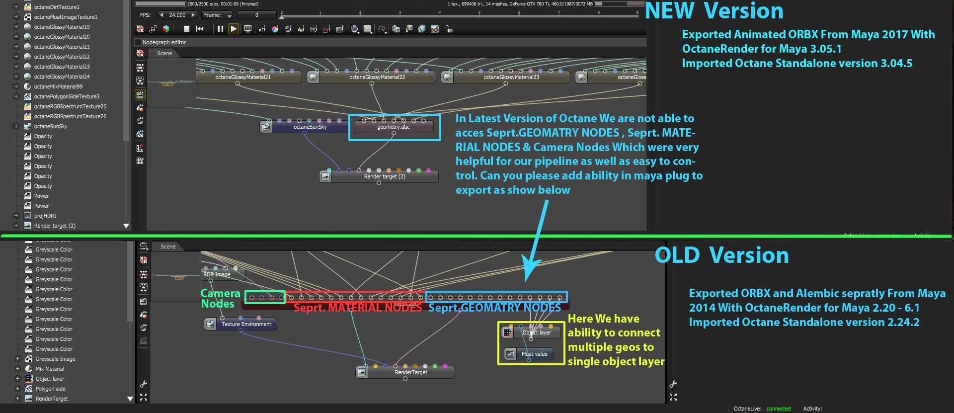Increase FPS with the right arrow
This screenshot has width=954, height=413.
193,15
